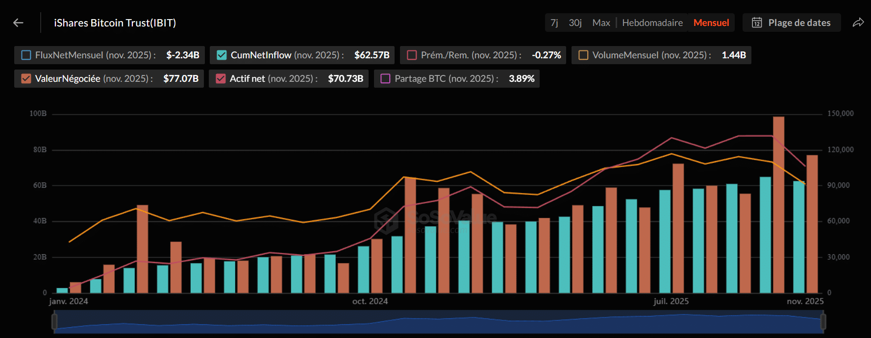The width and height of the screenshot is (871, 338).
Task: Enable the VolumeMensuel checkbox
Action: pyautogui.click(x=583, y=55)
